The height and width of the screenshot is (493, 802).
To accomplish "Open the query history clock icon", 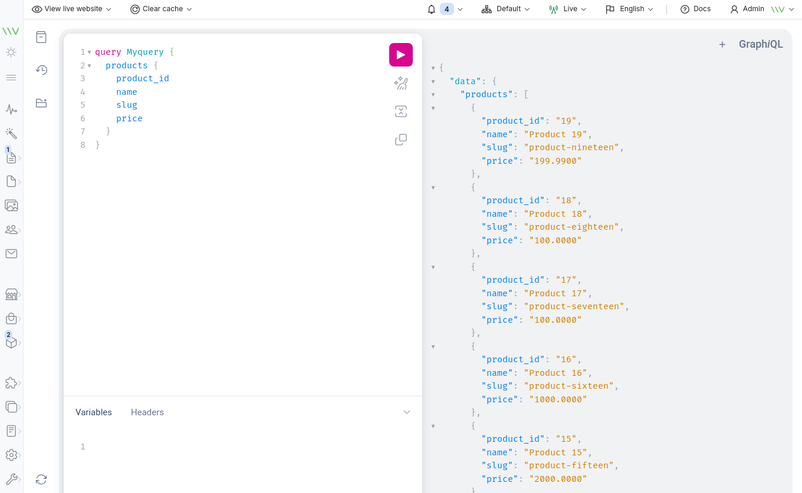I will click(41, 70).
